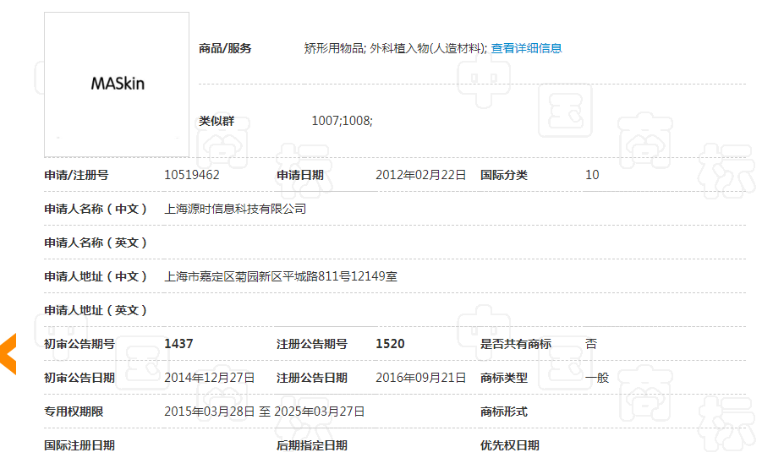Click the 商标类型 value 一般
762x458 pixels.
597,378
